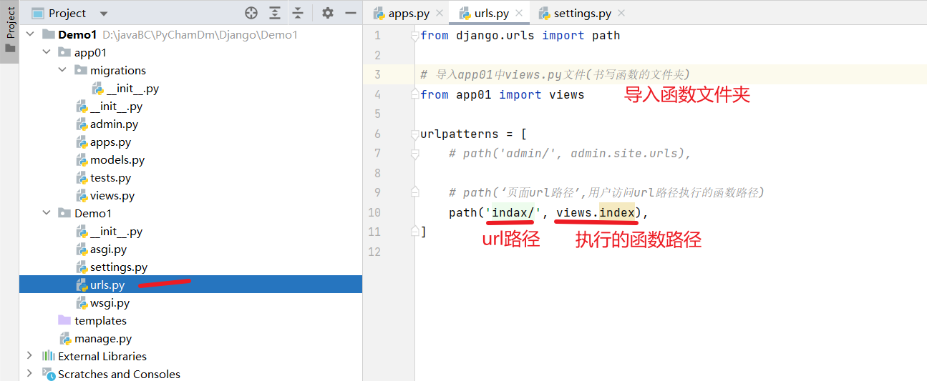Click the Collapse All icon in Project toolbar
The height and width of the screenshot is (381, 927).
point(298,13)
